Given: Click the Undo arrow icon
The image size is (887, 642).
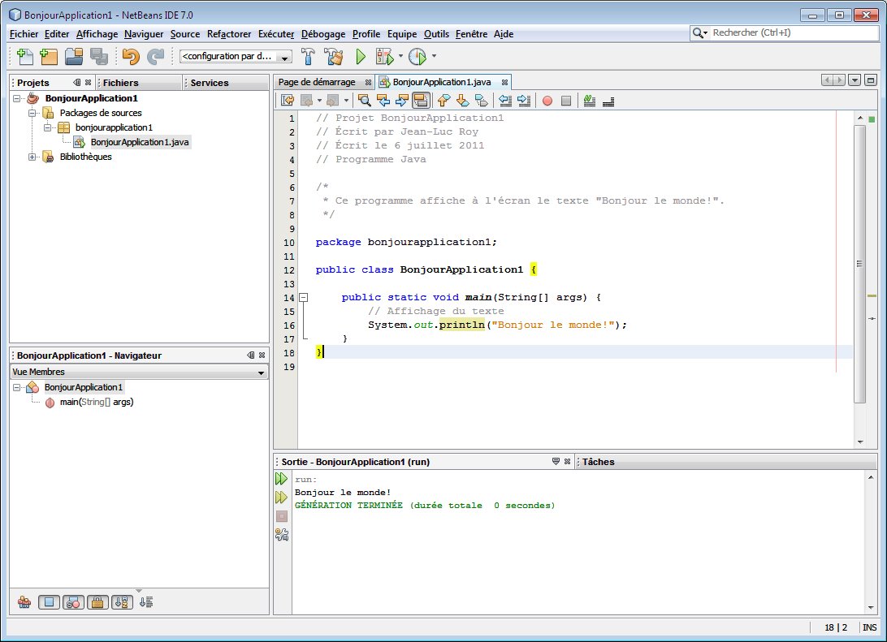Looking at the screenshot, I should pyautogui.click(x=131, y=56).
